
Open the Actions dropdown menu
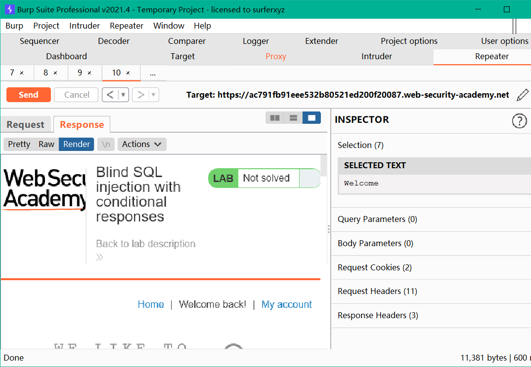(x=142, y=145)
